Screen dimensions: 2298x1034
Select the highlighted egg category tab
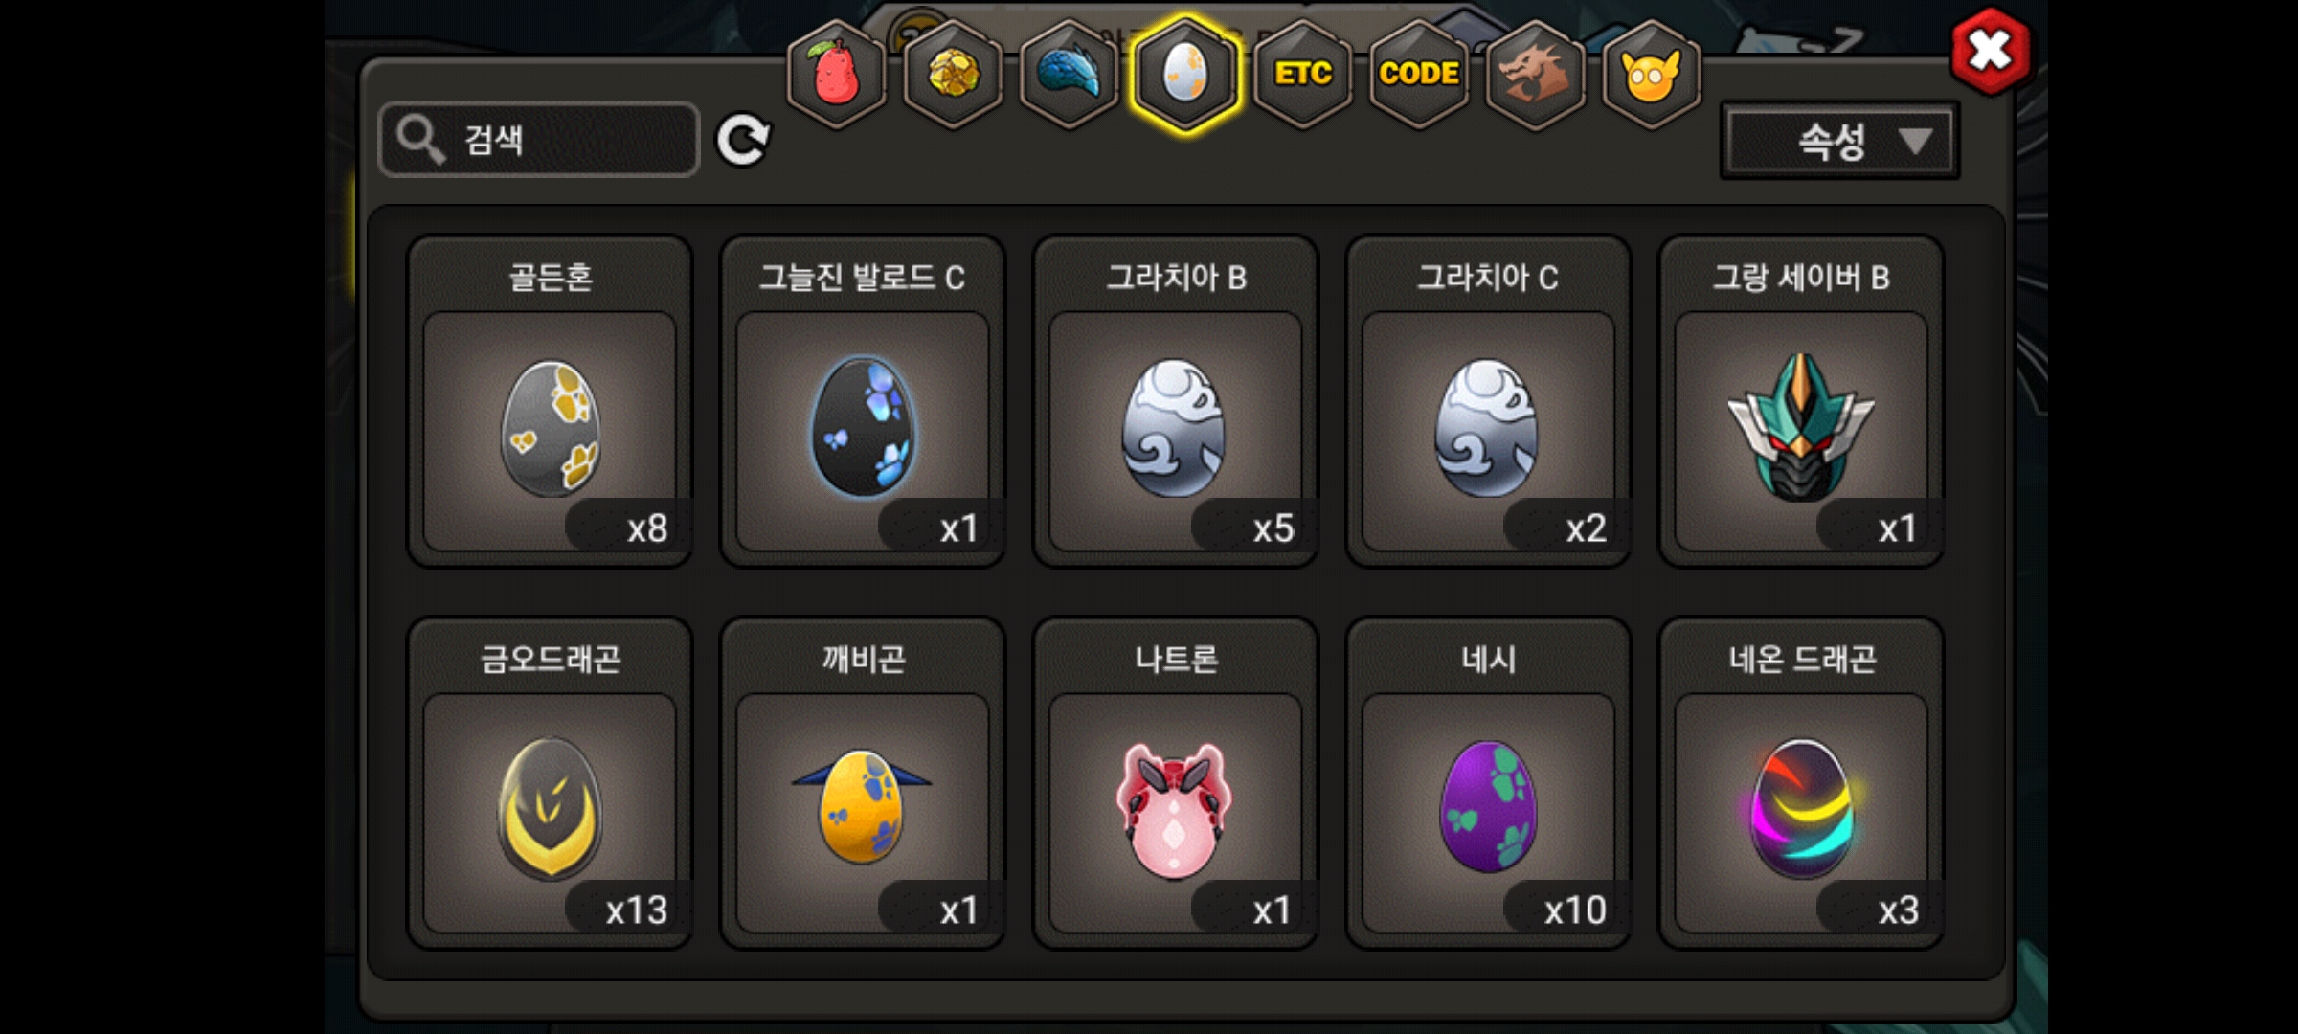tap(1185, 74)
